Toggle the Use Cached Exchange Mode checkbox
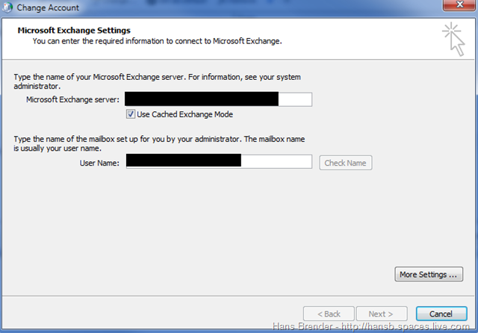Screen dimensions: 478x333 (131, 114)
